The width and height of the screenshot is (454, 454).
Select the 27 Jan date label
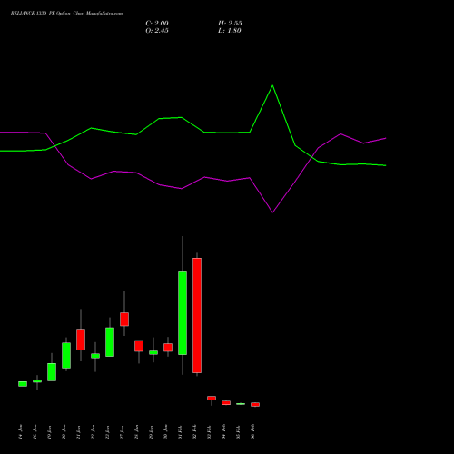point(122,431)
